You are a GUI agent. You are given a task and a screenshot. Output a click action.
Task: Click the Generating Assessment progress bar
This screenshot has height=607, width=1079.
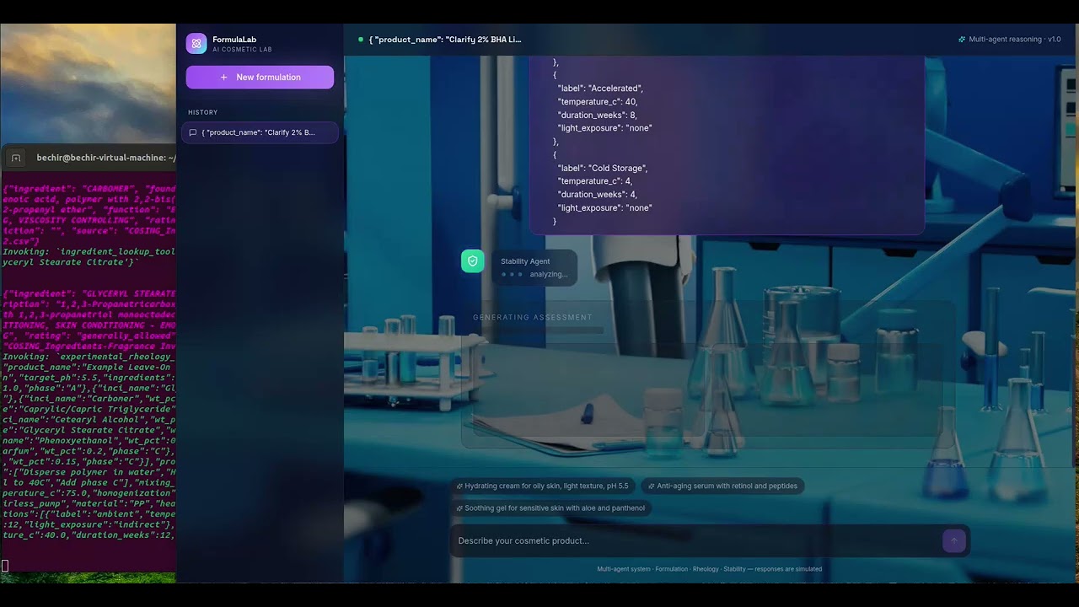pos(538,330)
